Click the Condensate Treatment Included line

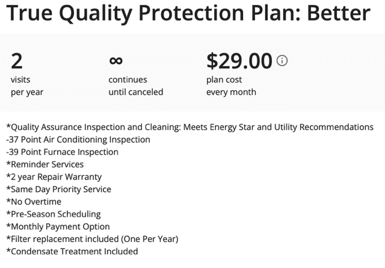coord(72,252)
